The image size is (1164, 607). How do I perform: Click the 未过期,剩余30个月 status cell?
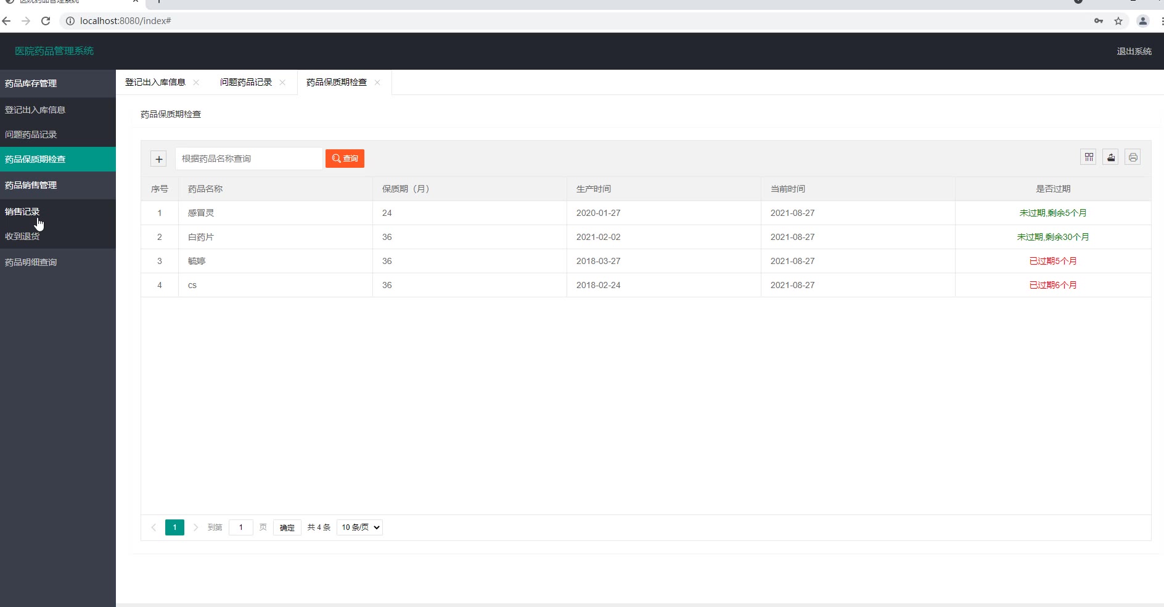click(1053, 237)
